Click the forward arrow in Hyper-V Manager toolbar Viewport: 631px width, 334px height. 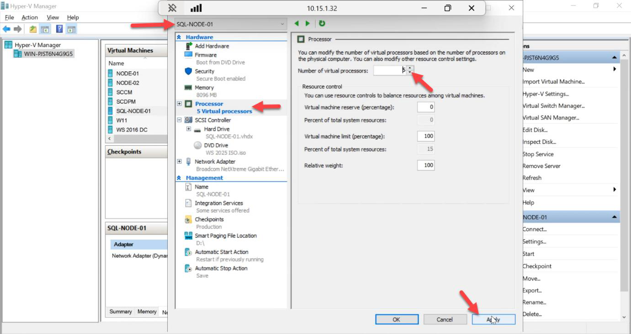[18, 29]
